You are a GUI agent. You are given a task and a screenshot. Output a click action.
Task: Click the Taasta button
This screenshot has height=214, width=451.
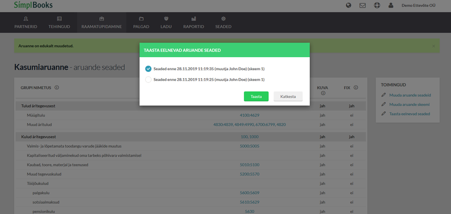pyautogui.click(x=256, y=96)
